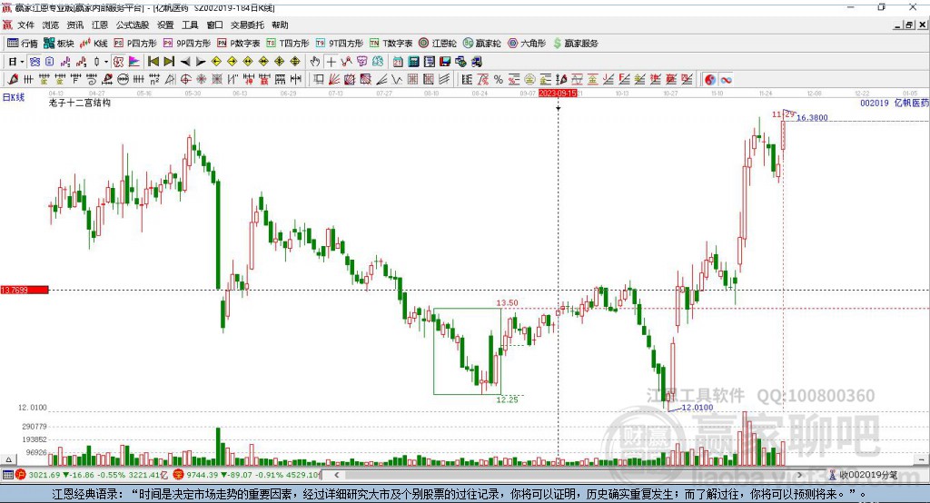Screen dimensions: 930x503
Task: Jump to first bar icon
Action: [x=153, y=61]
